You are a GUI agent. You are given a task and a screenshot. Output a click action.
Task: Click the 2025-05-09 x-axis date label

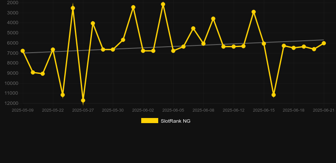23,110
